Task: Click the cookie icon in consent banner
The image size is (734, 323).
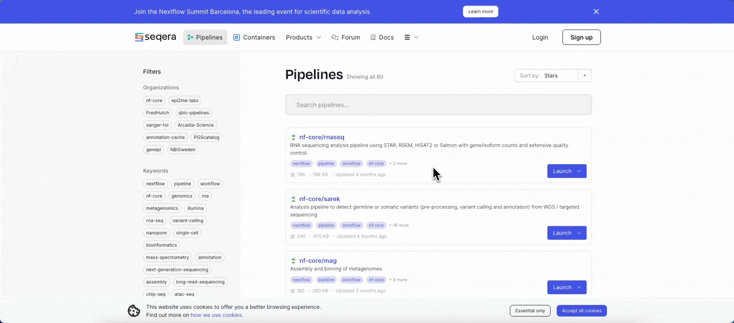Action: tap(134, 311)
